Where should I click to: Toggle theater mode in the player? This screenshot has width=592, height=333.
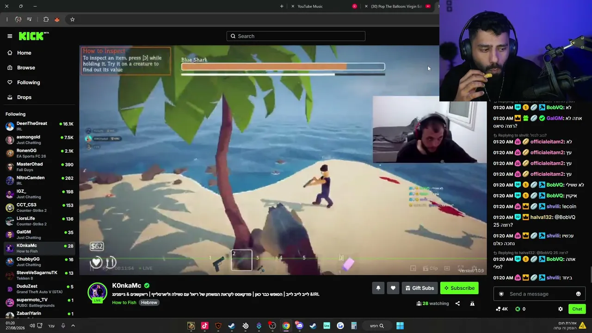[447, 268]
